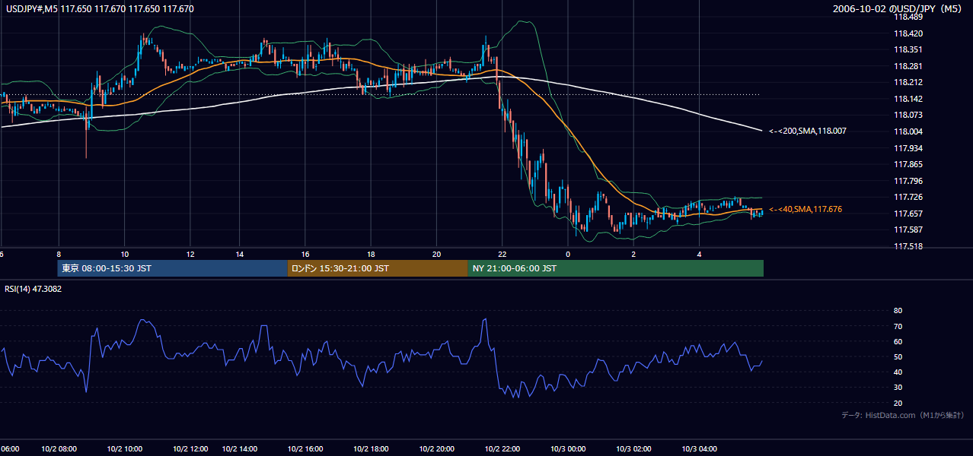Click the RSI(14) 47.3082 indicator label
The image size is (973, 456).
point(33,289)
